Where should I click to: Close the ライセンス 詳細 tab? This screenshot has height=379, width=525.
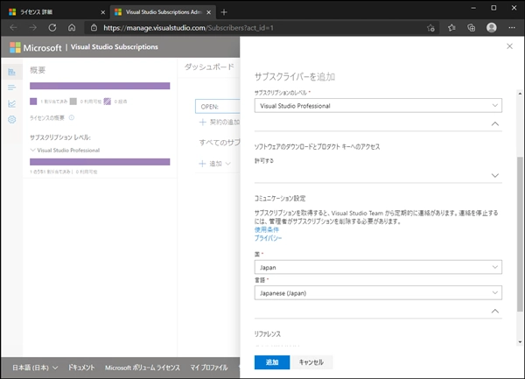[102, 12]
